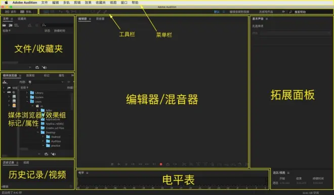Show hidden tabs via media browser overflow chevrons
The width and height of the screenshot is (334, 195).
72,75
